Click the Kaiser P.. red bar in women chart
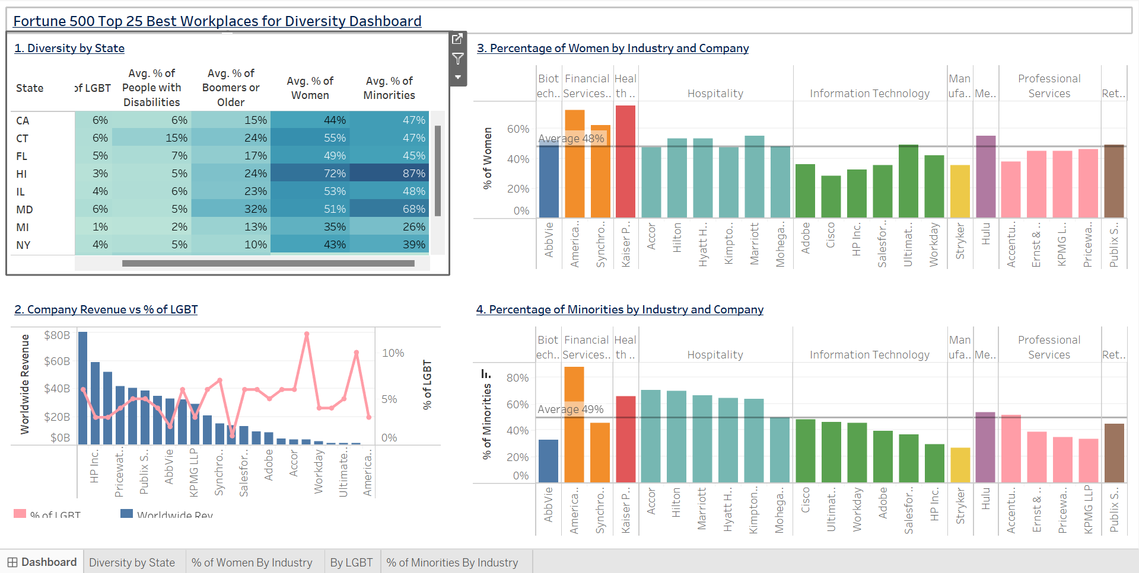The height and width of the screenshot is (573, 1139). click(x=625, y=161)
